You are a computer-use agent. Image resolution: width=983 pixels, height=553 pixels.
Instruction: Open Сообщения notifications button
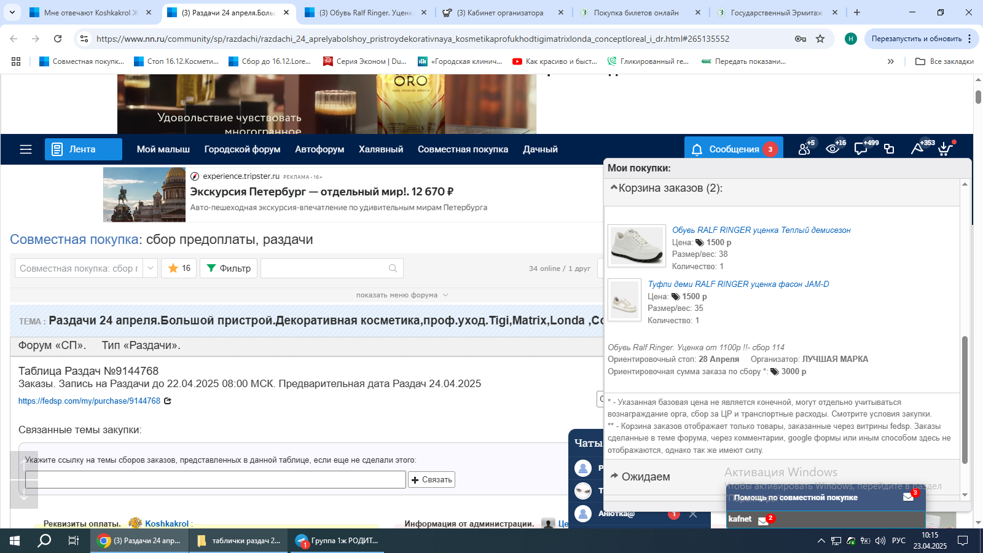click(734, 149)
